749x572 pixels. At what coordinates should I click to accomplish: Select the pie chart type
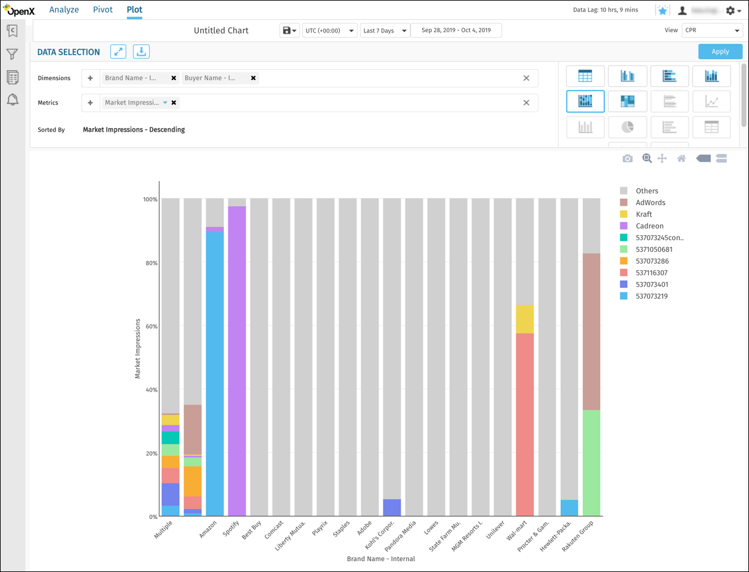point(627,127)
